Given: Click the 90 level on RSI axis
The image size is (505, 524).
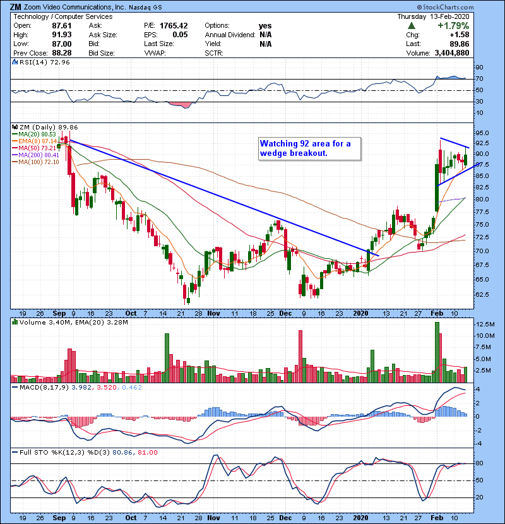Looking at the screenshot, I should 479,68.
